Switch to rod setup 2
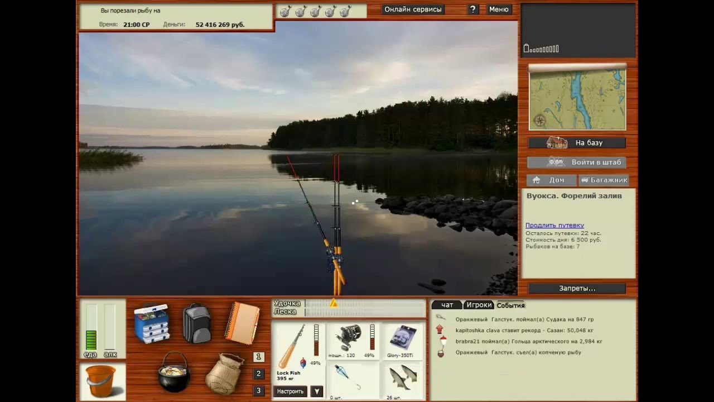The height and width of the screenshot is (402, 714). coord(259,374)
